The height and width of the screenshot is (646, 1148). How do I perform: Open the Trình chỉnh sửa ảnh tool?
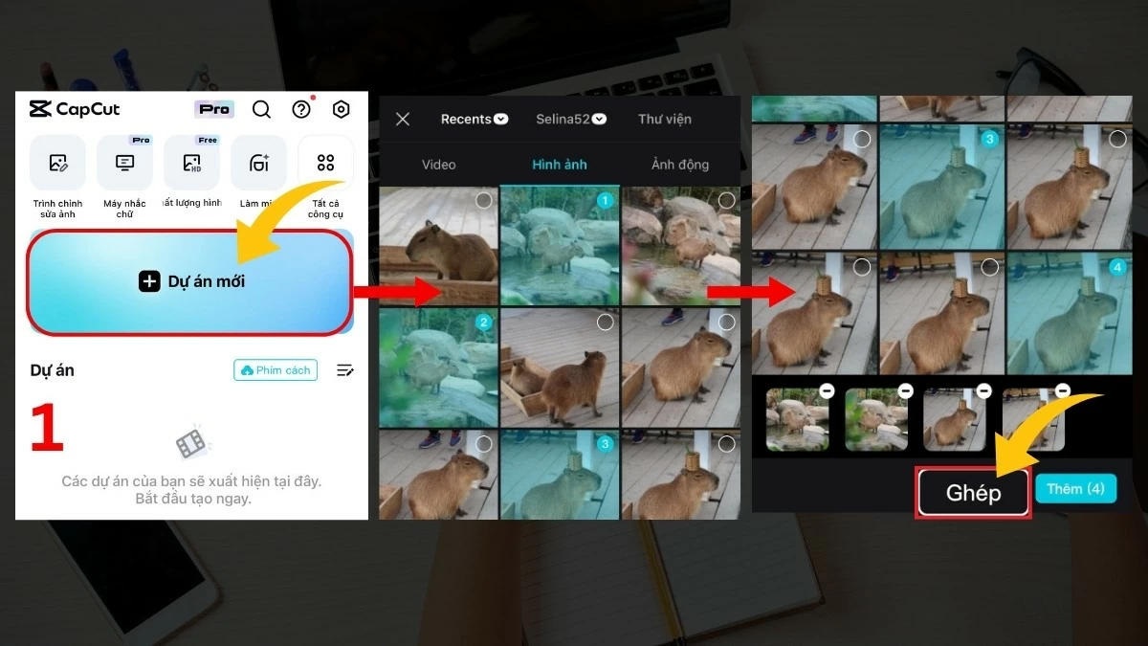[x=57, y=164]
